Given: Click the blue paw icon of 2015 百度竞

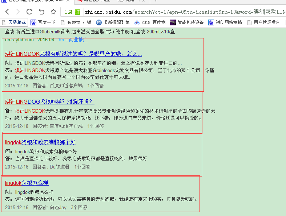Looking at the screenshot, I should [137, 22].
